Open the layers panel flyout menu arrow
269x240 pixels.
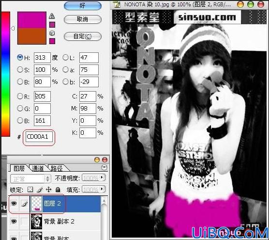[x=104, y=167]
